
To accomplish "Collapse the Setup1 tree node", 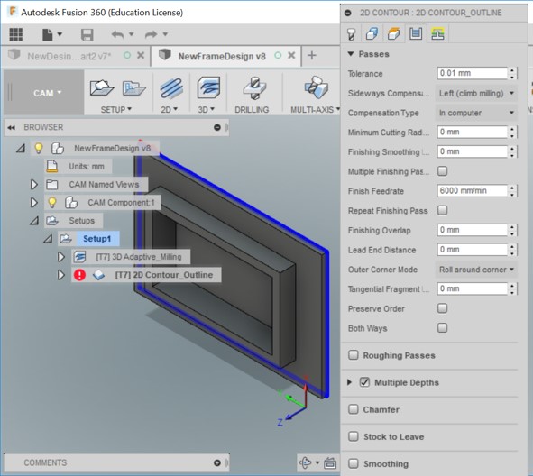I will click(x=48, y=239).
